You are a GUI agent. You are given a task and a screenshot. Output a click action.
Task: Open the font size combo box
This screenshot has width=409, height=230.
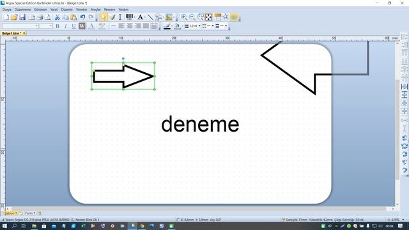[46, 26]
